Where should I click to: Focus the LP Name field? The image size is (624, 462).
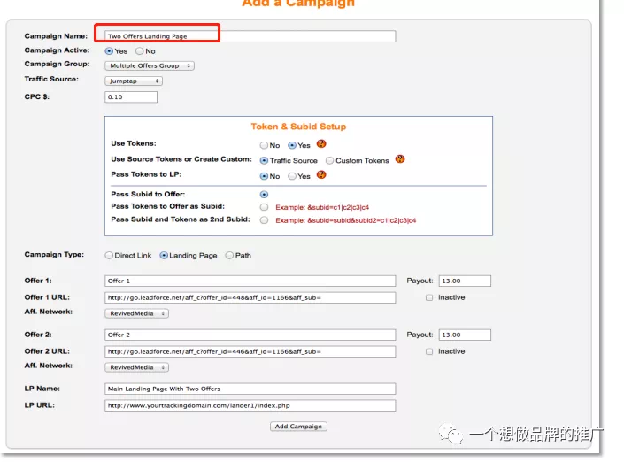coord(250,389)
